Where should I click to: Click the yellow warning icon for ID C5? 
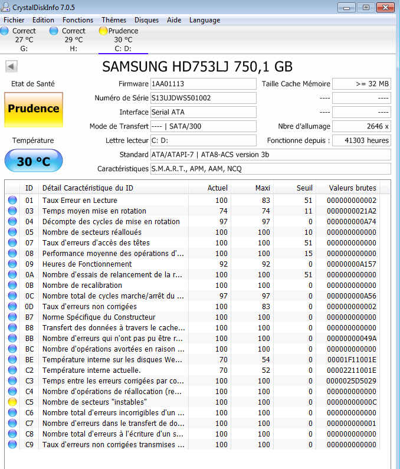[12, 402]
